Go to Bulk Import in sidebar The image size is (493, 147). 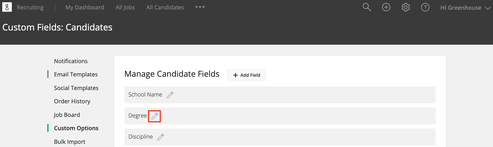pyautogui.click(x=70, y=142)
